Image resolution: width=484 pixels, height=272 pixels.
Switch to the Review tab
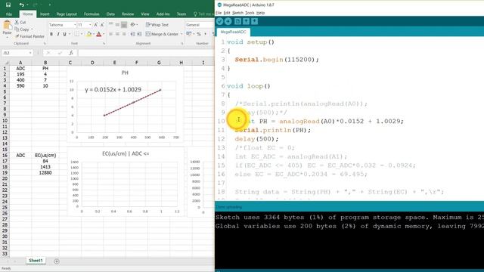tap(128, 14)
